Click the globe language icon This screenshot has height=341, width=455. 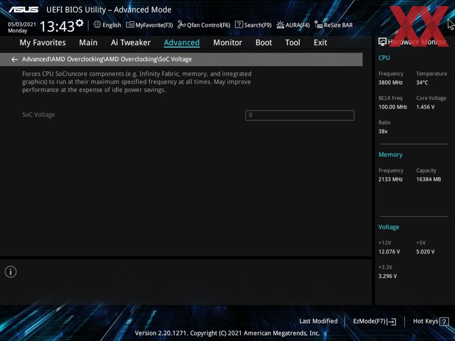tap(97, 24)
